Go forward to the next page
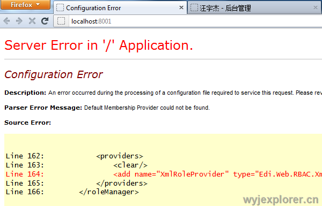322x206 pixels. (19, 21)
